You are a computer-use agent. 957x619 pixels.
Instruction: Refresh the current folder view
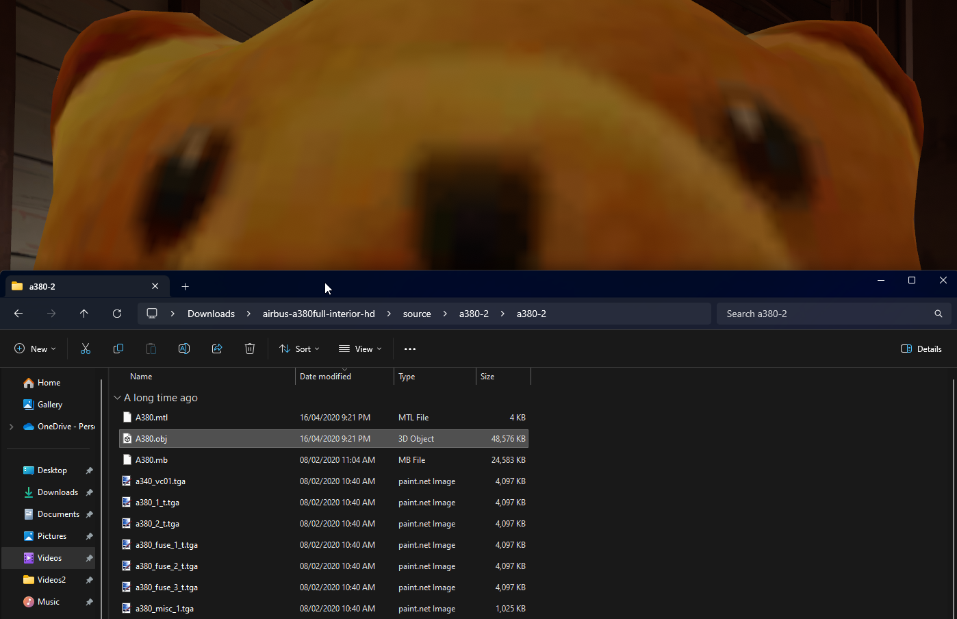click(x=117, y=314)
